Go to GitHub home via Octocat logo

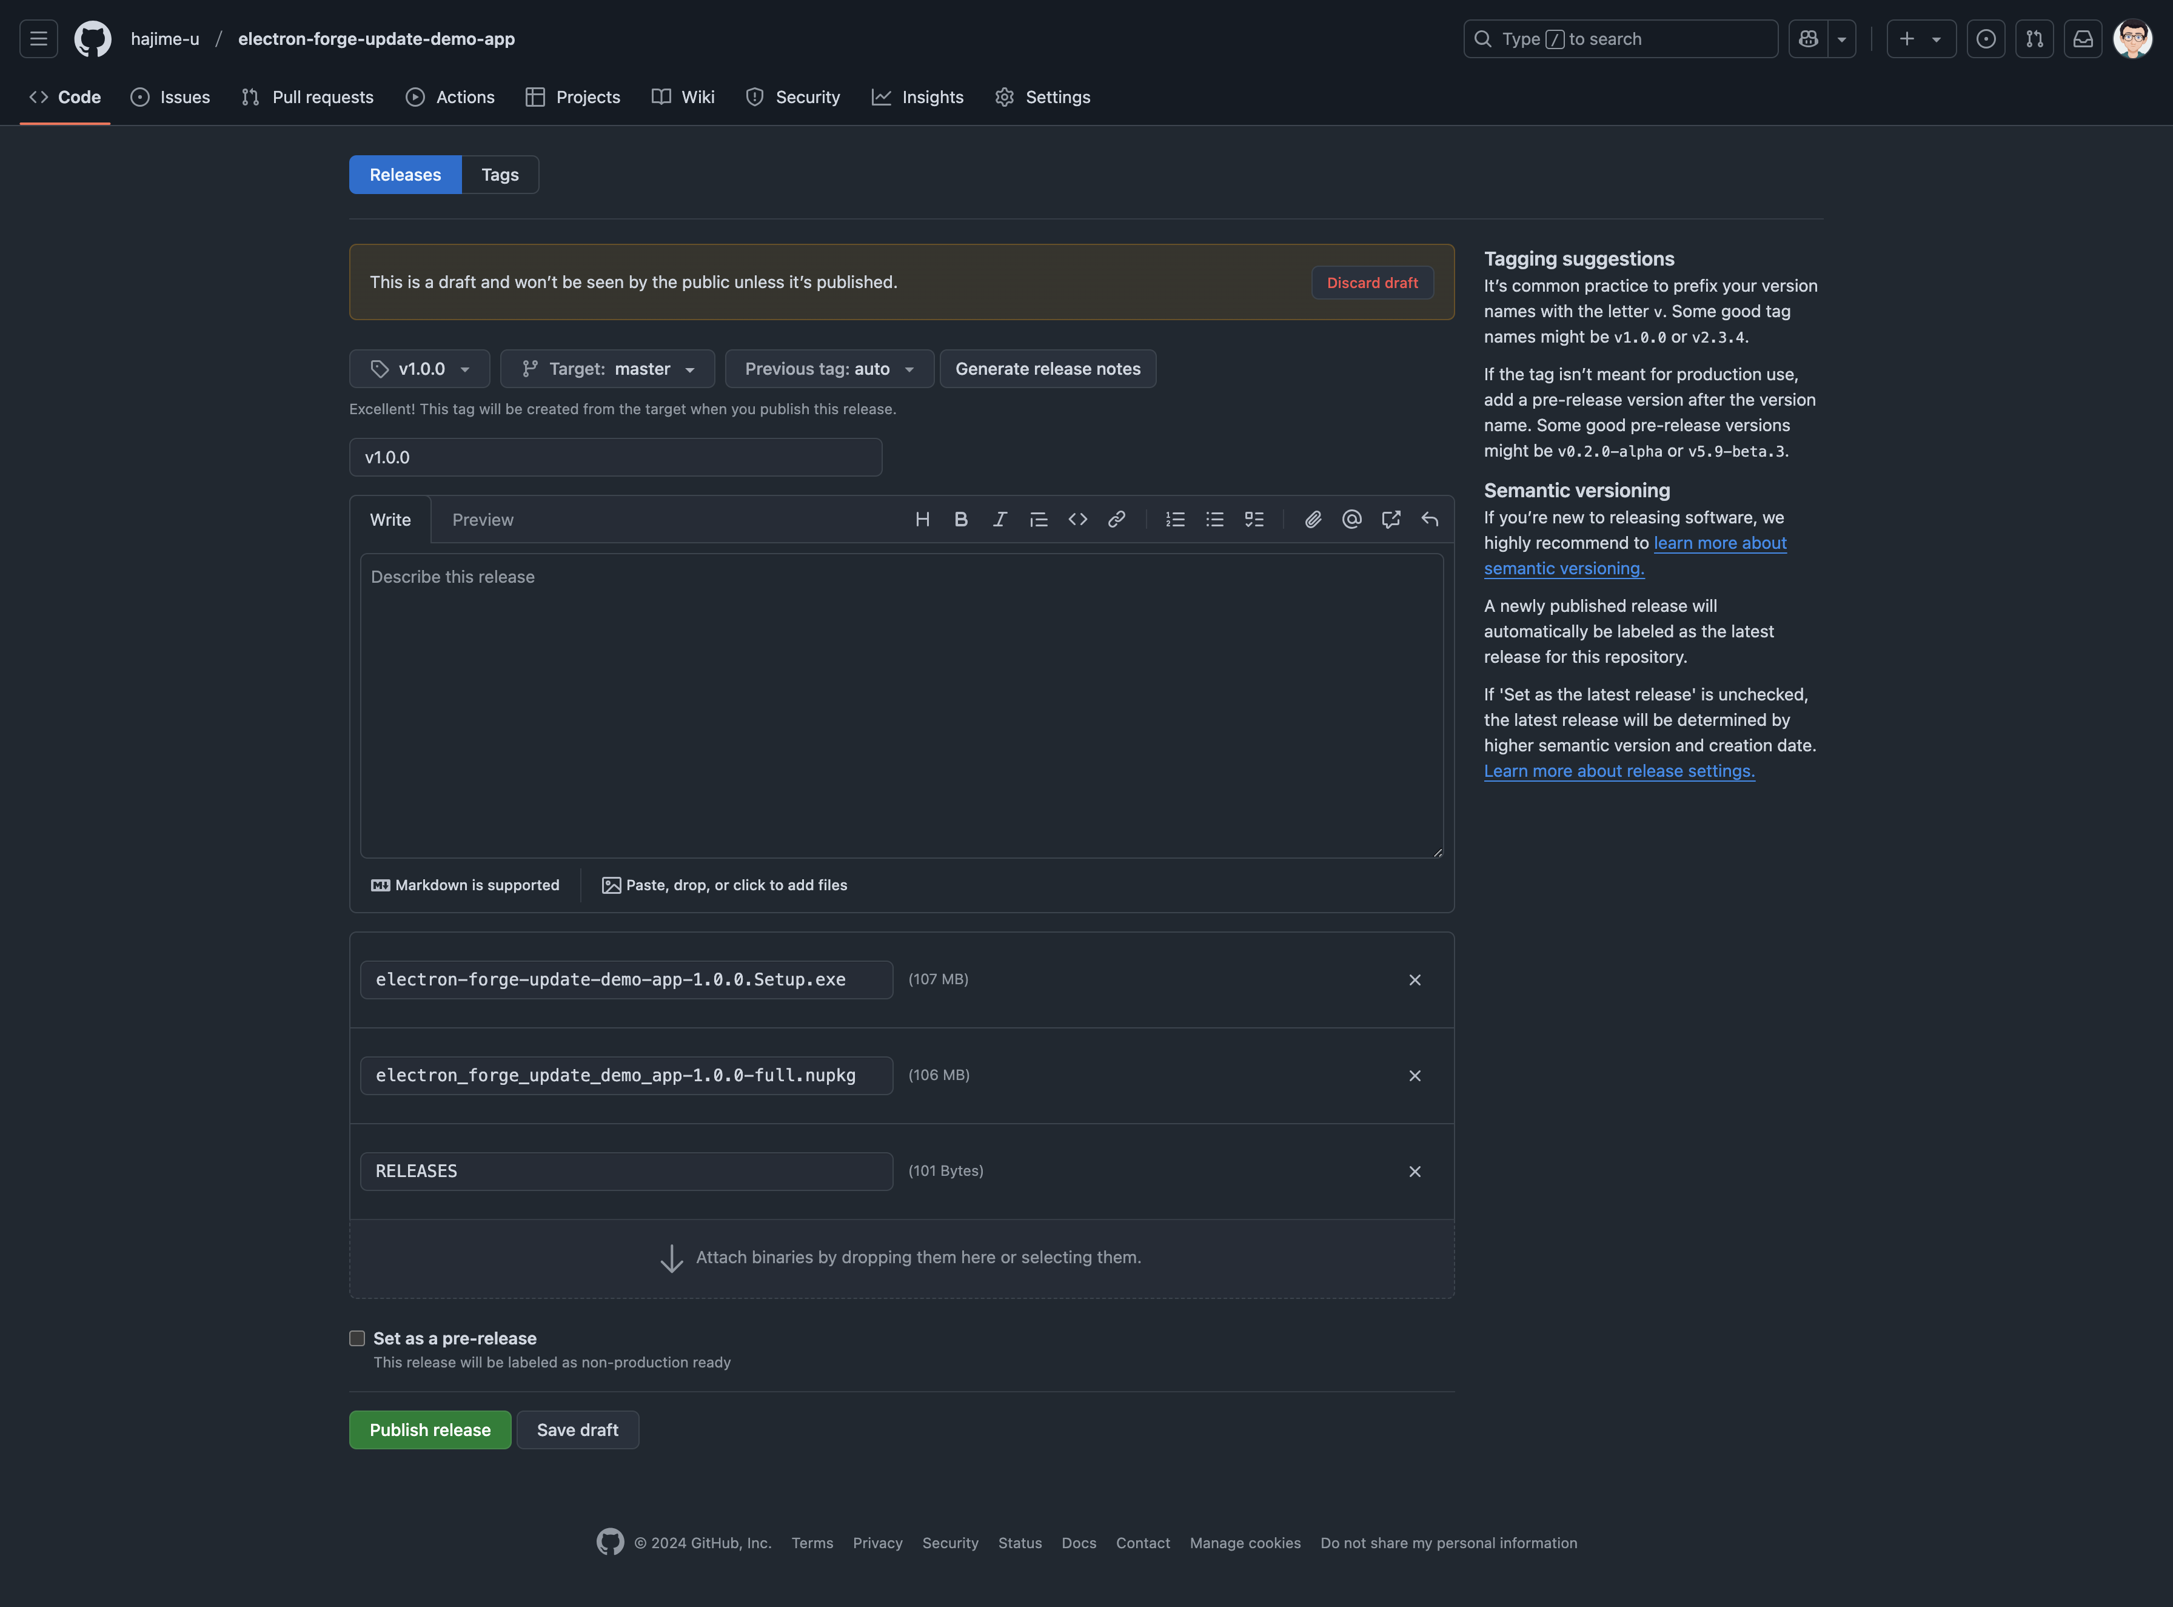(x=93, y=39)
